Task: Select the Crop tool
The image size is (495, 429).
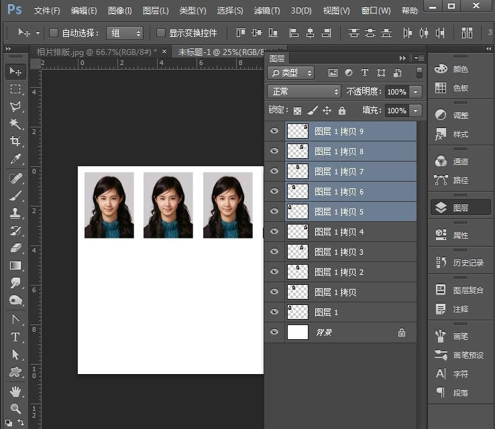Action: [15, 141]
